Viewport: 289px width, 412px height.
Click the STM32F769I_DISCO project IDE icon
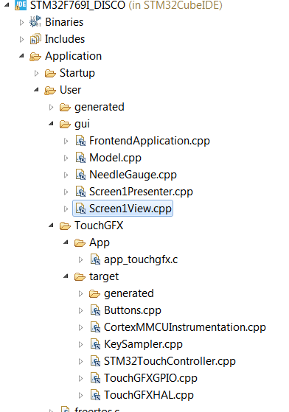(20, 5)
